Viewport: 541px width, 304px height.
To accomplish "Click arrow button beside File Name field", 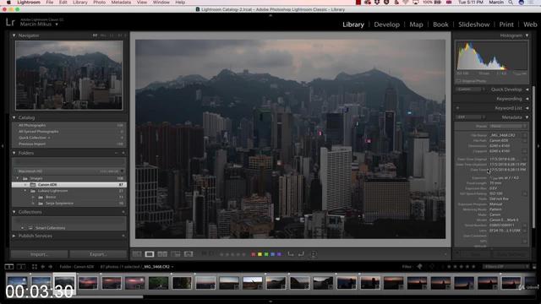I will click(x=524, y=135).
